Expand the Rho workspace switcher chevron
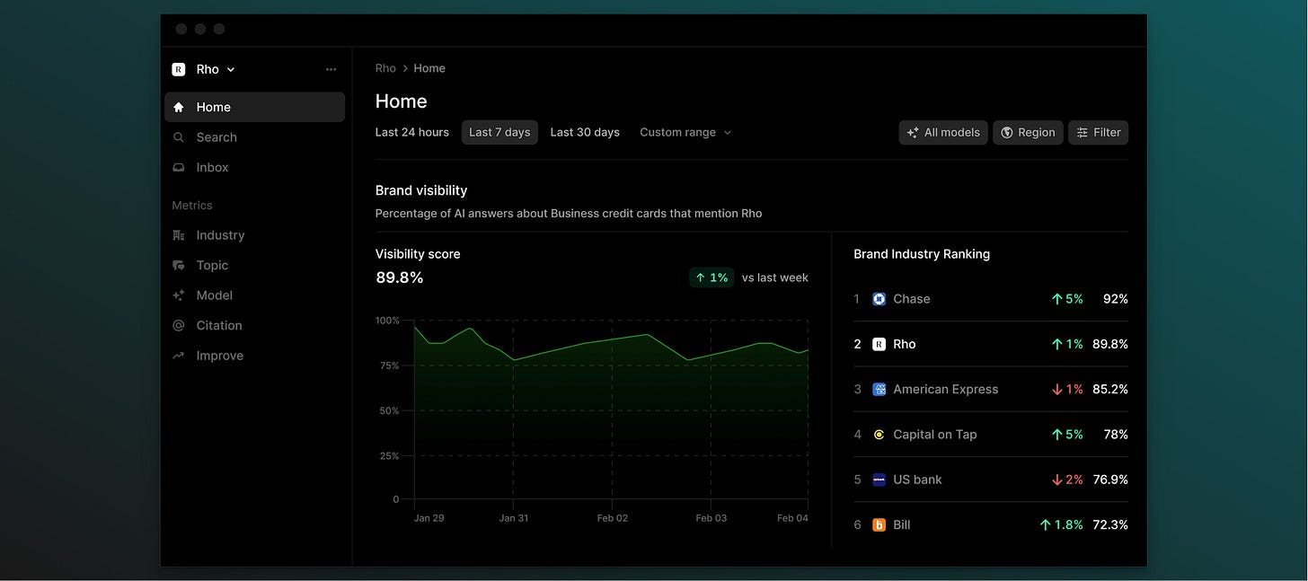This screenshot has width=1308, height=581. click(x=231, y=69)
